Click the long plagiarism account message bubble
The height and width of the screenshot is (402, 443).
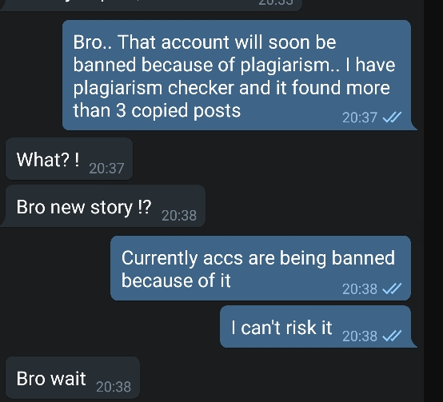pos(238,75)
